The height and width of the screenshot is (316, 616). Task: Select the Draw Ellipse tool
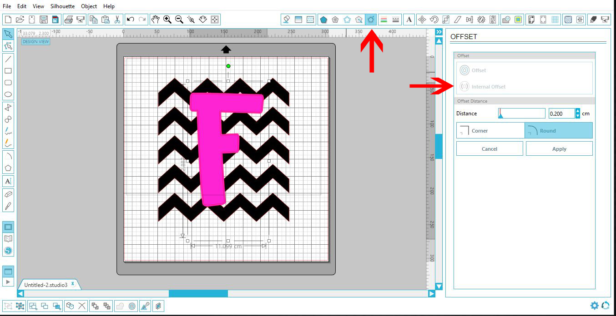tap(8, 94)
